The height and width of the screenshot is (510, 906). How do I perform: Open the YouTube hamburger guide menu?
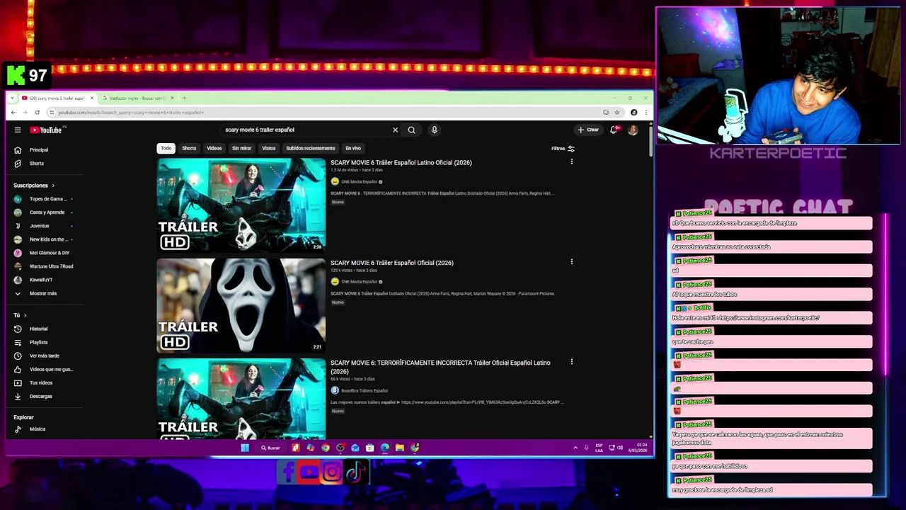pos(18,130)
